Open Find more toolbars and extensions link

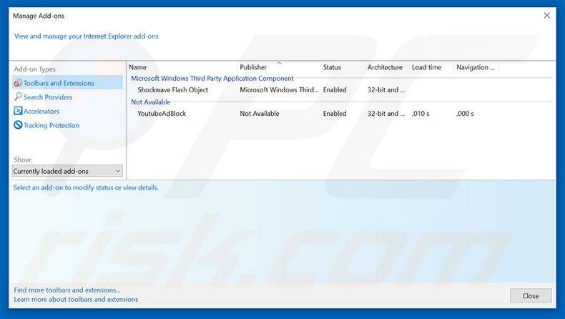pos(67,290)
